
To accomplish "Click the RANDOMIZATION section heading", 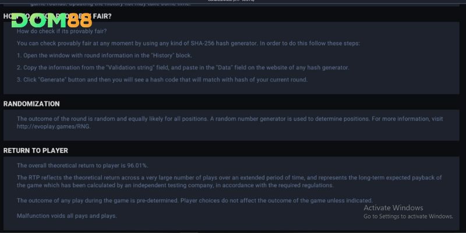I will click(31, 104).
